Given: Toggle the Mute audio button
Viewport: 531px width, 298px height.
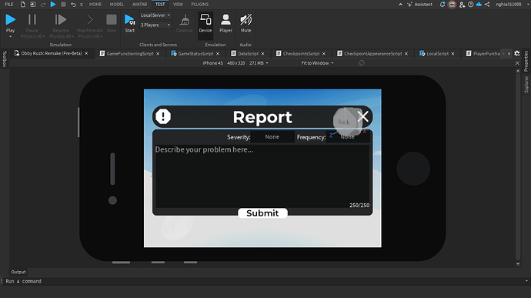Looking at the screenshot, I should pos(245,23).
